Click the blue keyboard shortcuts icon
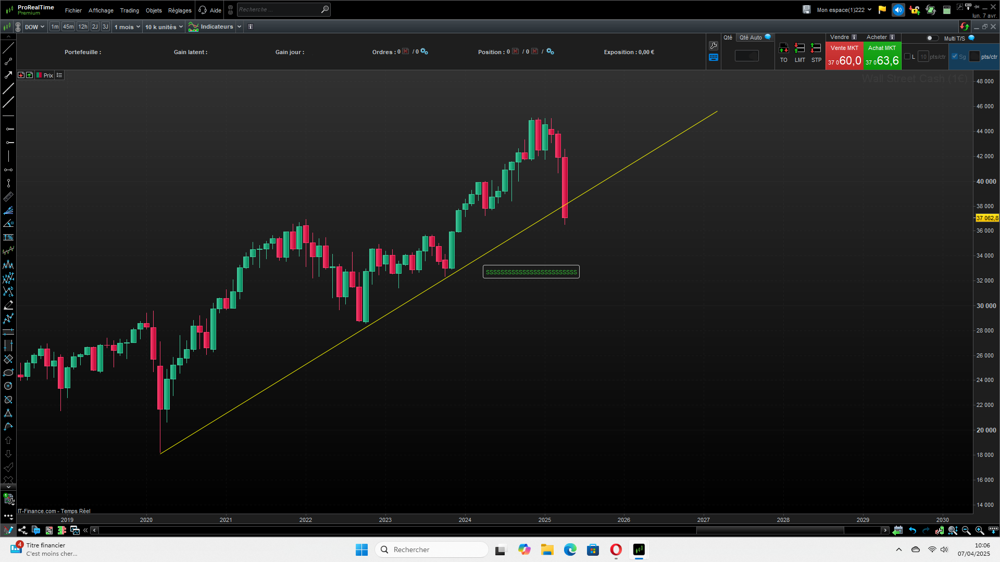The width and height of the screenshot is (1000, 562). click(714, 58)
